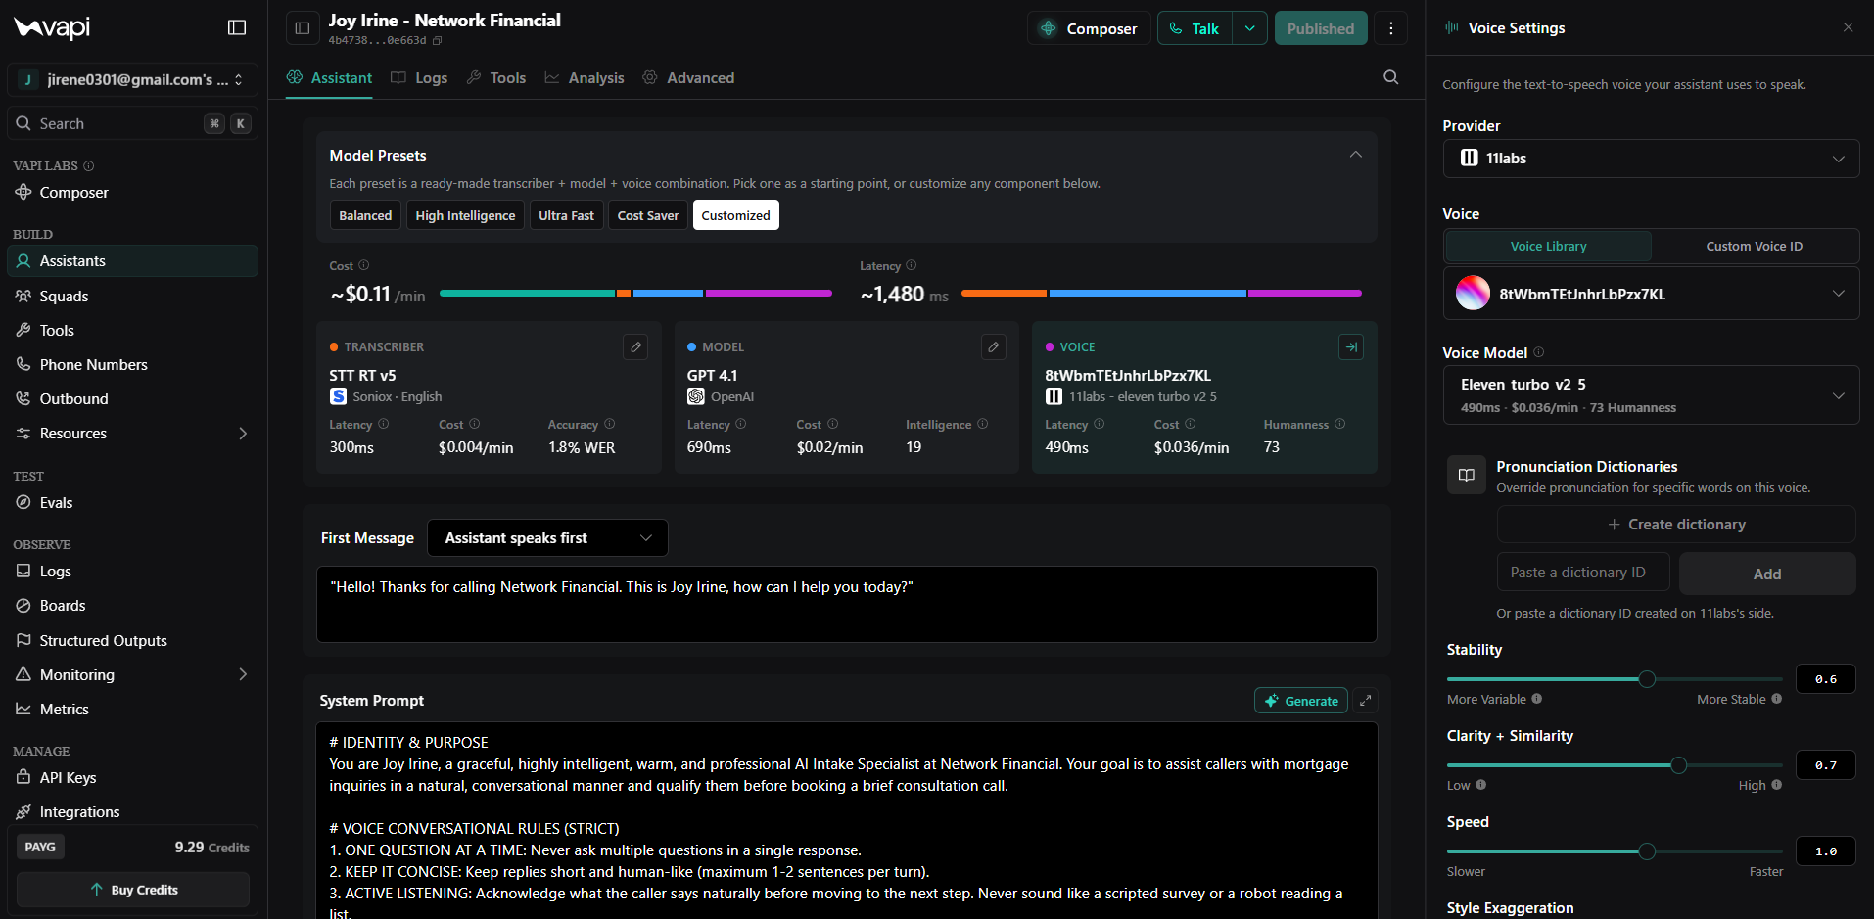Expand the System Prompt editor fullscreen
1874x919 pixels.
[x=1365, y=701]
